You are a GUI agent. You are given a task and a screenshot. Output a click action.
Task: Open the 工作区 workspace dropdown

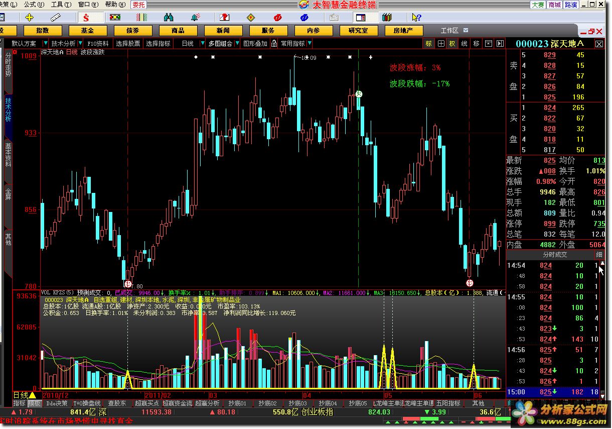[467, 31]
